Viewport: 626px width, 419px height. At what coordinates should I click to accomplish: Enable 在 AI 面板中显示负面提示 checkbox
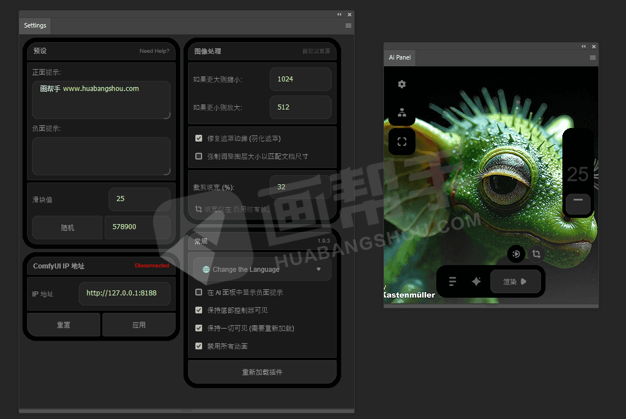click(x=199, y=292)
